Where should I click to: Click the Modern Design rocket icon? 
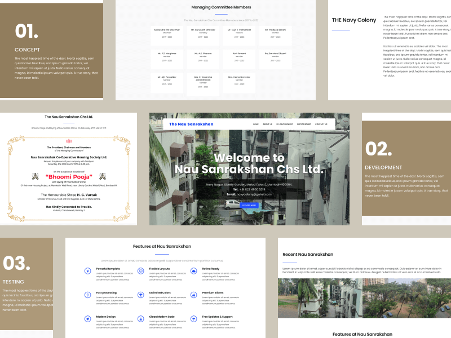[87, 318]
